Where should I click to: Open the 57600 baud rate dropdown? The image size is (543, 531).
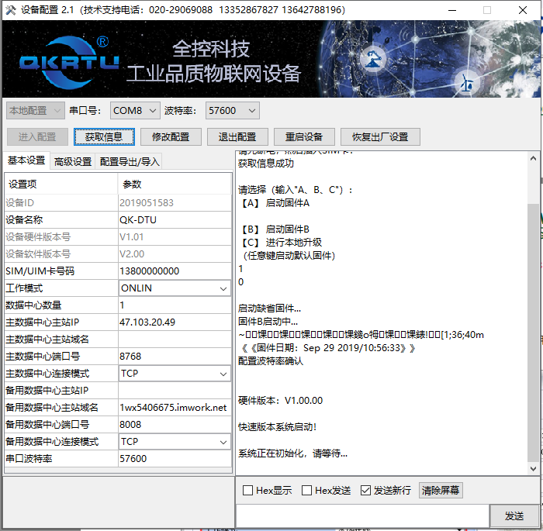pos(233,111)
